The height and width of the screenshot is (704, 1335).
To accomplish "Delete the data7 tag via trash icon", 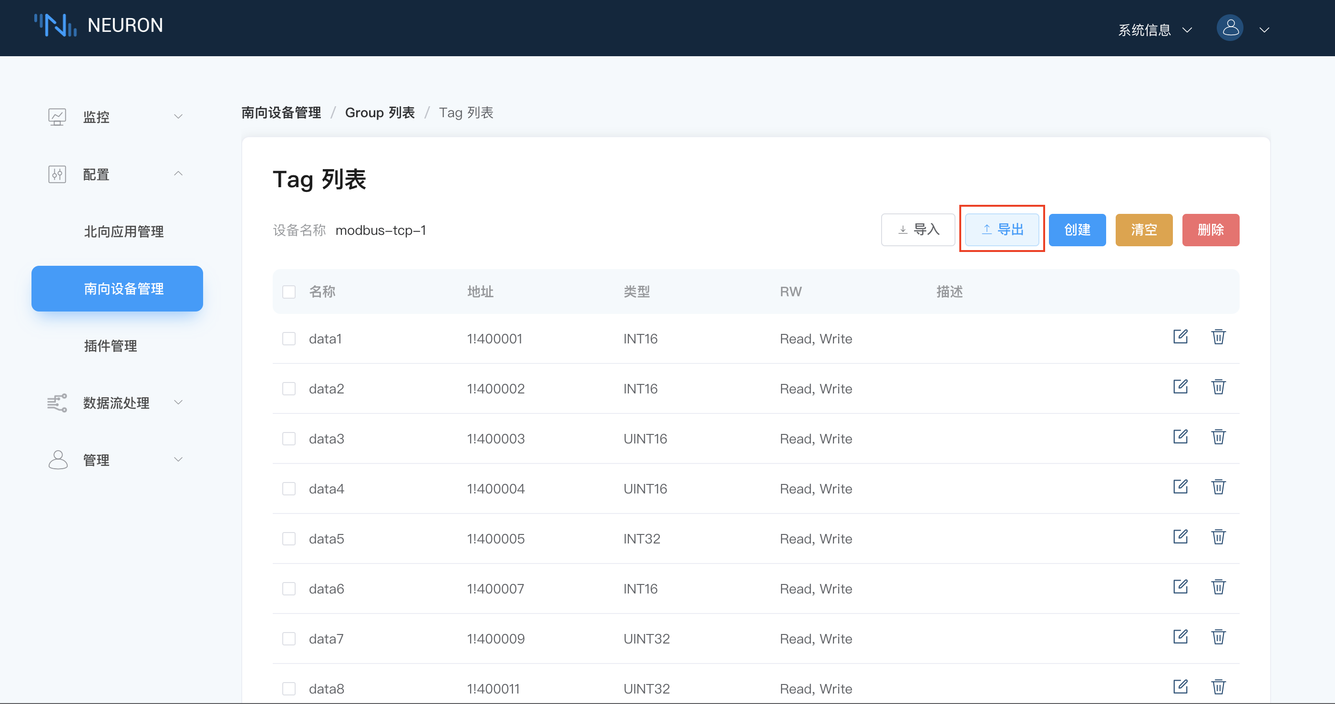I will (1218, 637).
